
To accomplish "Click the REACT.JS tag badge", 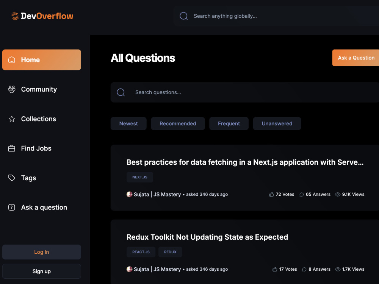I will coord(141,252).
